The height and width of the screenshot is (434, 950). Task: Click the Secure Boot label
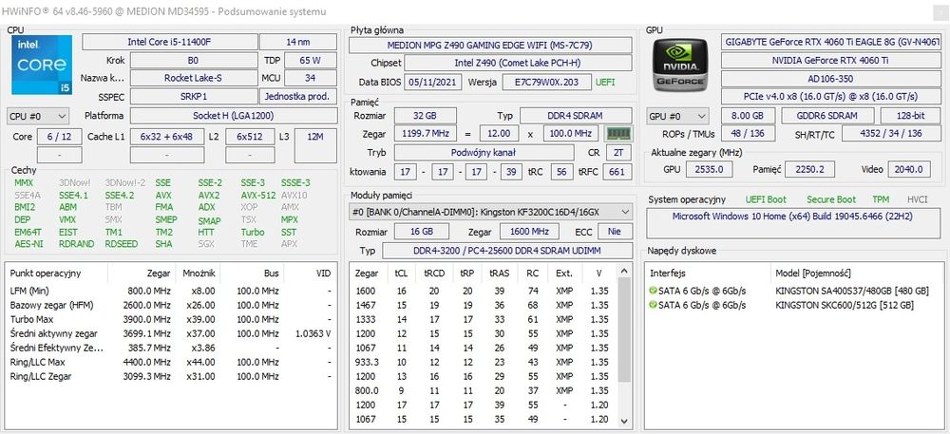(x=831, y=199)
